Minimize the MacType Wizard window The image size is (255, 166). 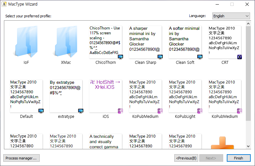(x=217, y=4)
